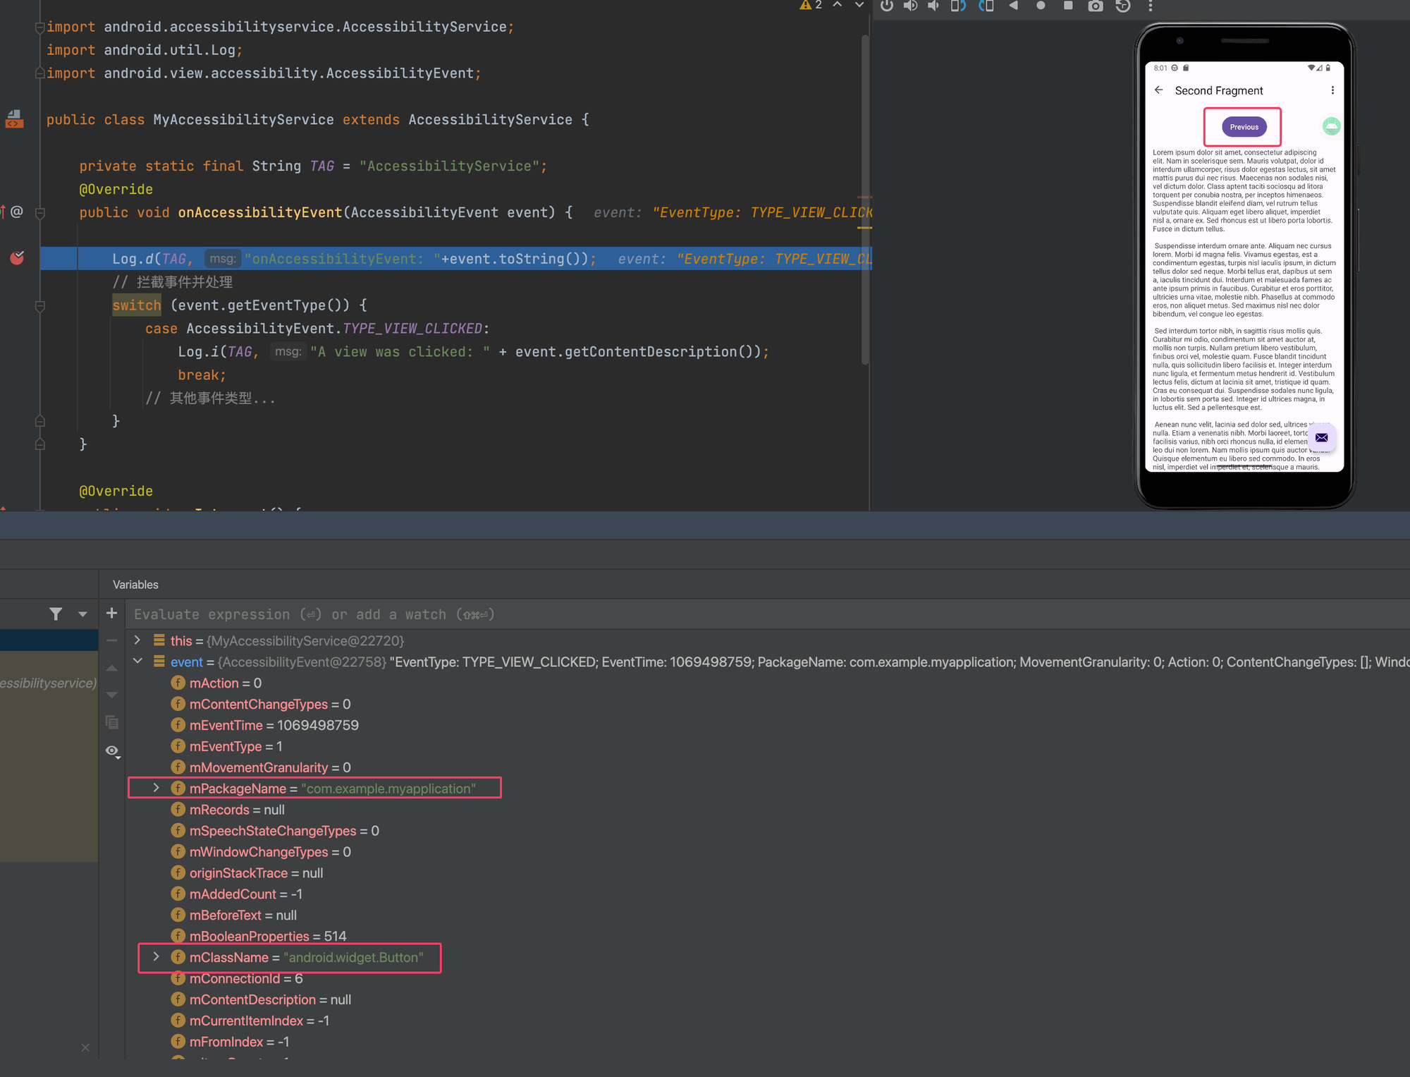Remove the selected watch with the minus icon
Image resolution: width=1410 pixels, height=1077 pixels.
coord(111,640)
